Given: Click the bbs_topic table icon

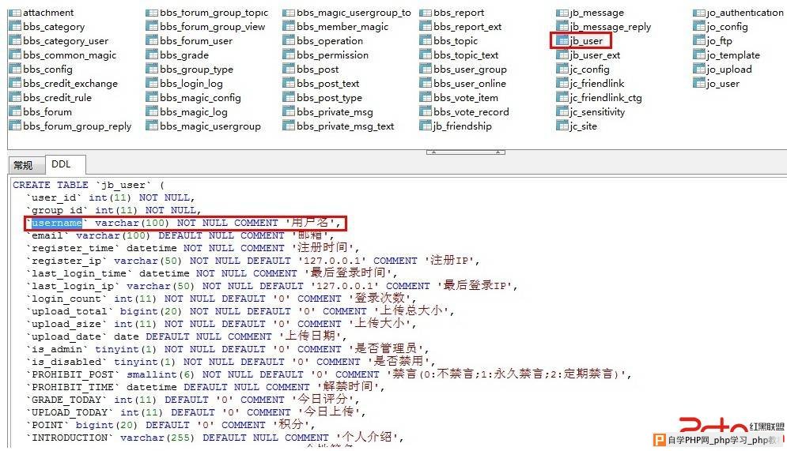Looking at the screenshot, I should coord(426,41).
